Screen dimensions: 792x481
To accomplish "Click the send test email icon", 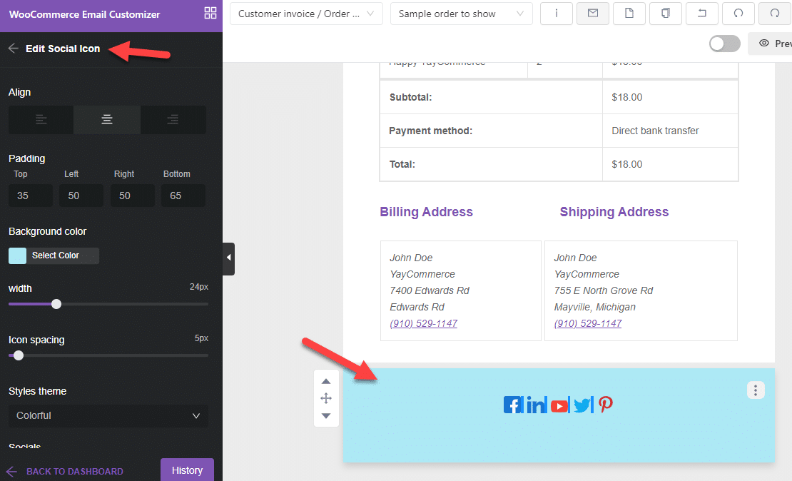I will coord(593,14).
